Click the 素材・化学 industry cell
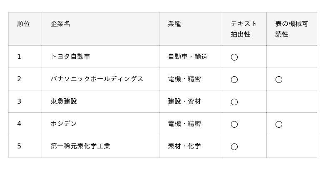 click(184, 146)
